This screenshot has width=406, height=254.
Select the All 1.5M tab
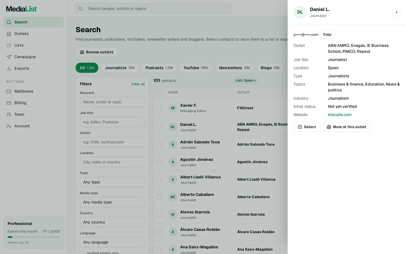(87, 68)
